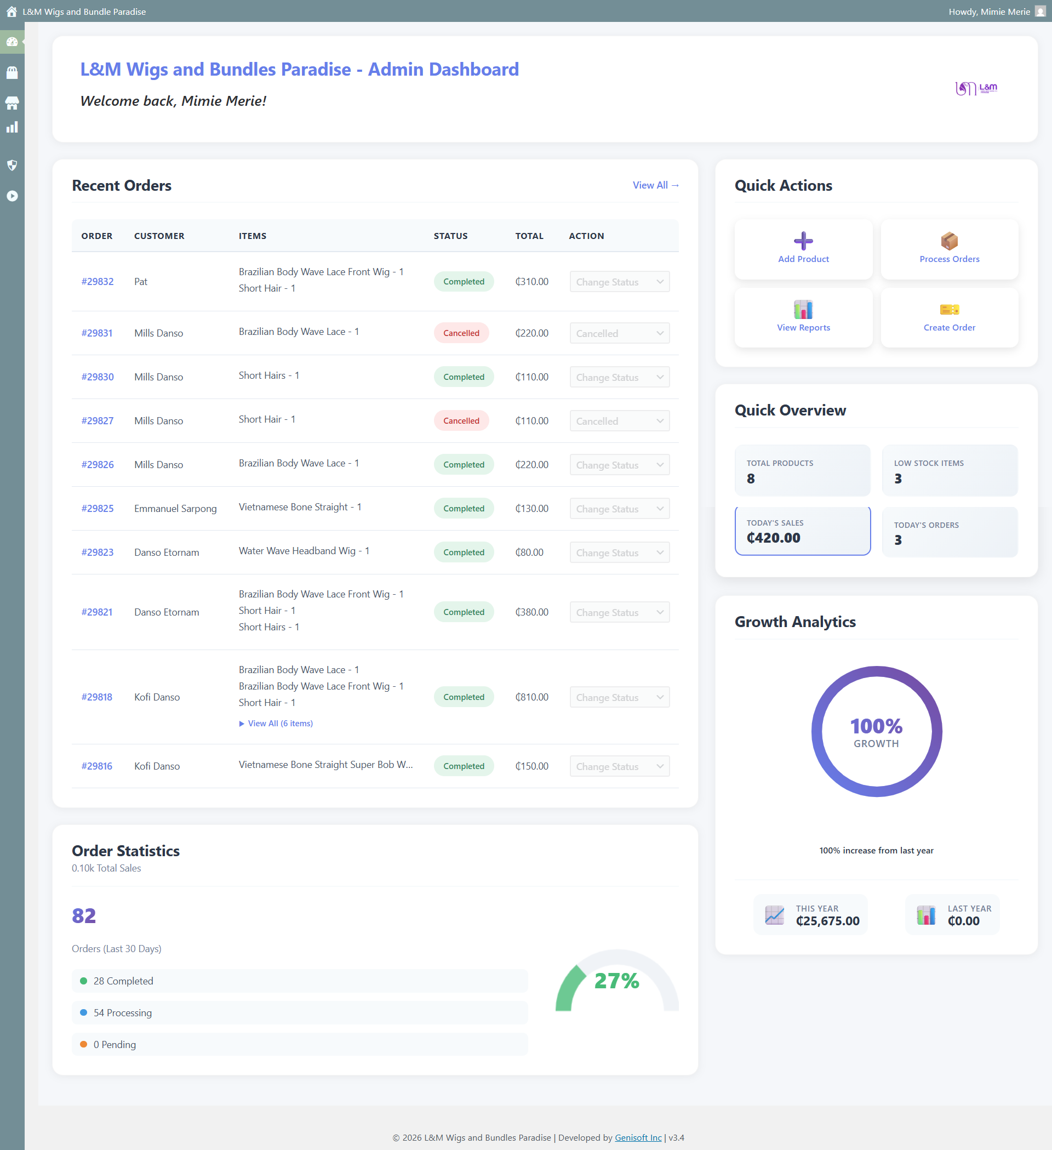The width and height of the screenshot is (1052, 1150).
Task: Click the Create Order quick action
Action: click(949, 317)
